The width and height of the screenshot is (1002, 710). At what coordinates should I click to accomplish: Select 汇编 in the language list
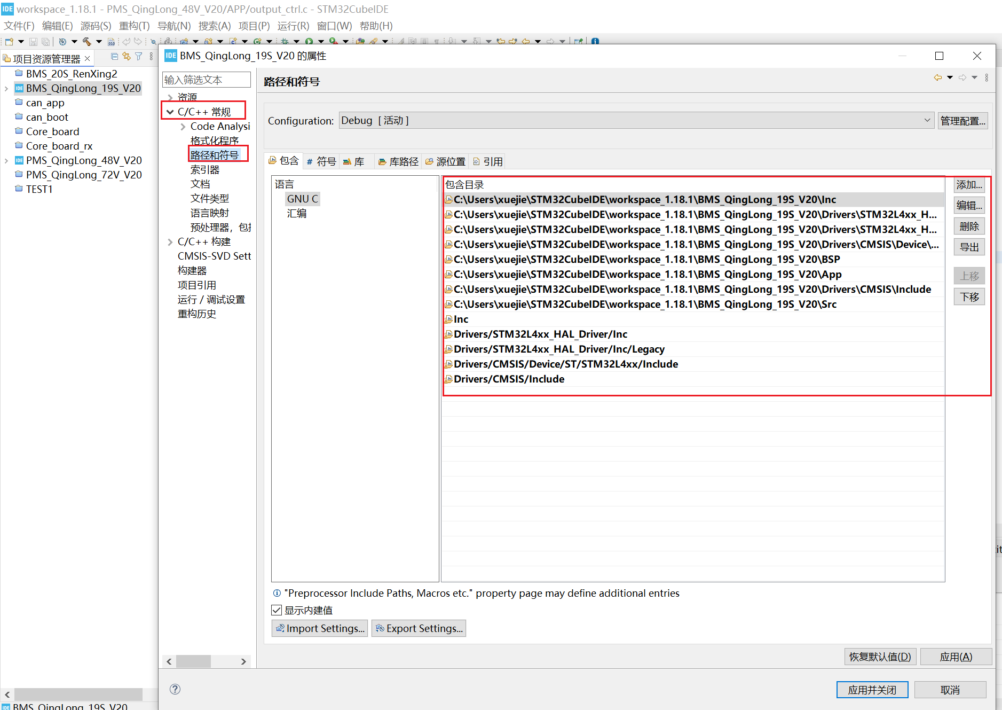pyautogui.click(x=297, y=214)
